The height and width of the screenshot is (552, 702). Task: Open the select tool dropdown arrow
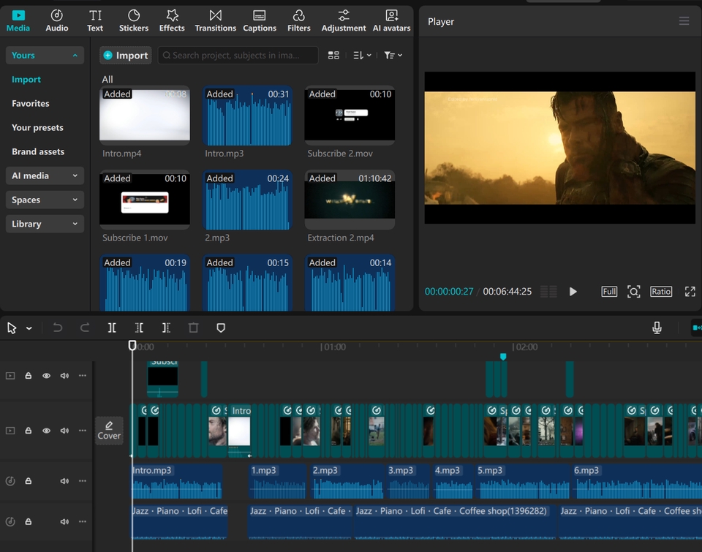click(29, 328)
